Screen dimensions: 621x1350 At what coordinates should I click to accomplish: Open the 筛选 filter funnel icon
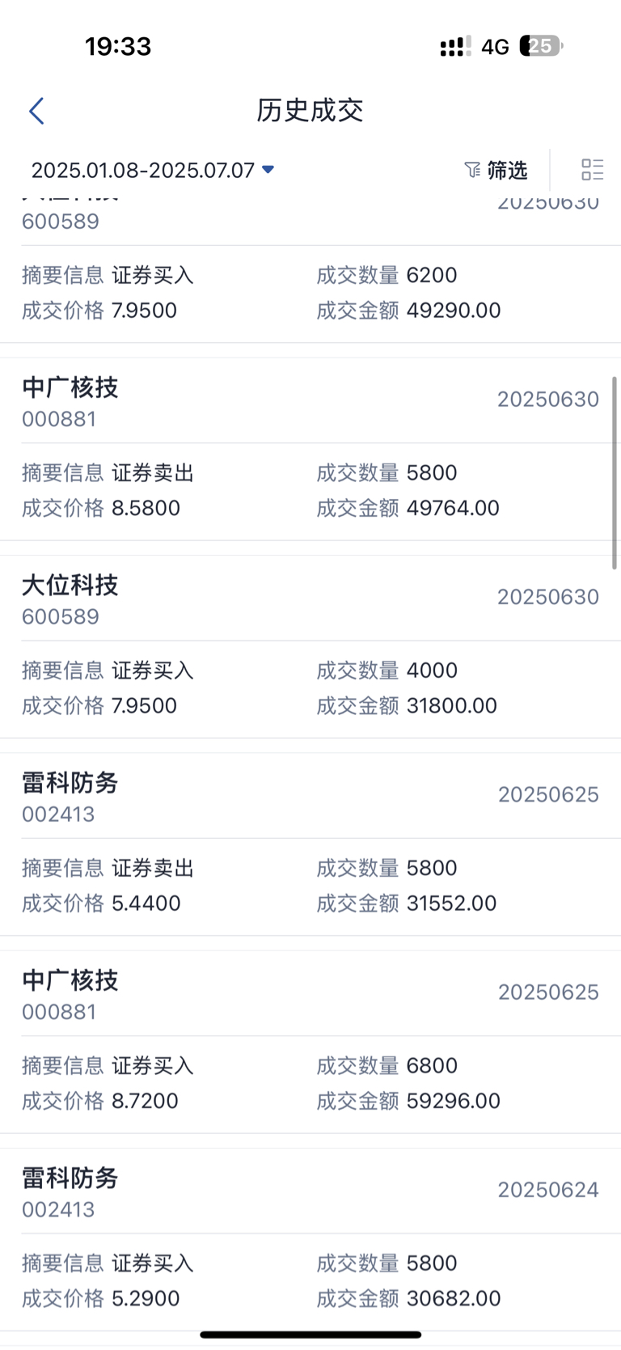[x=472, y=170]
